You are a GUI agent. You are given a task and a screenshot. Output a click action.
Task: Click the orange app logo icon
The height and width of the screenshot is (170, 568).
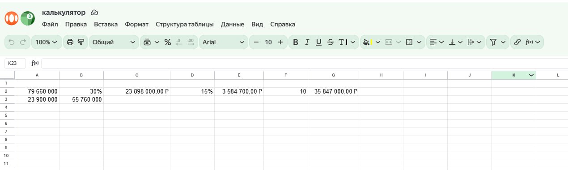pyautogui.click(x=12, y=18)
